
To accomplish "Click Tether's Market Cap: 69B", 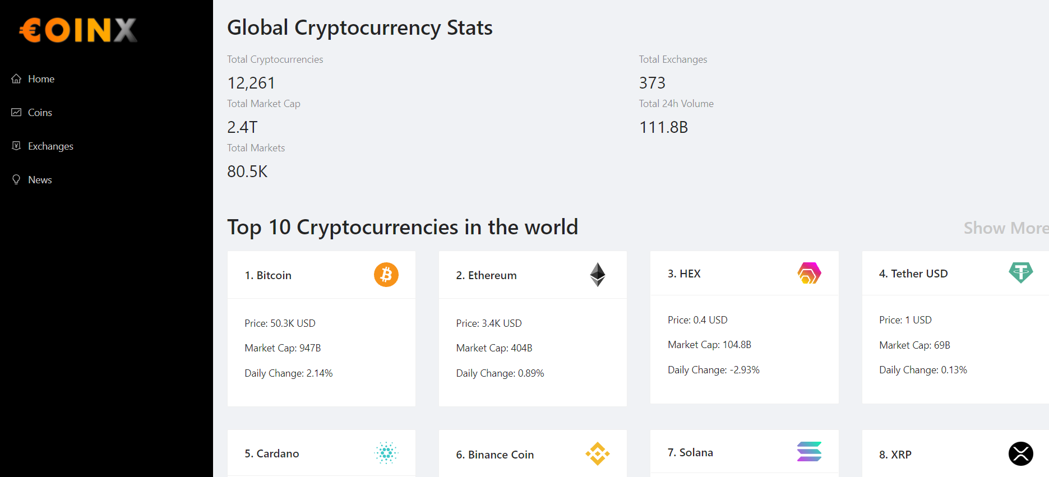I will pos(914,345).
